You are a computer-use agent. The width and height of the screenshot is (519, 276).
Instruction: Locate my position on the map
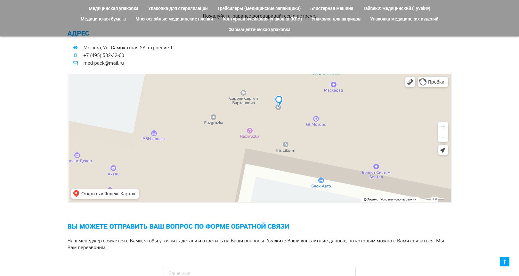(443, 150)
